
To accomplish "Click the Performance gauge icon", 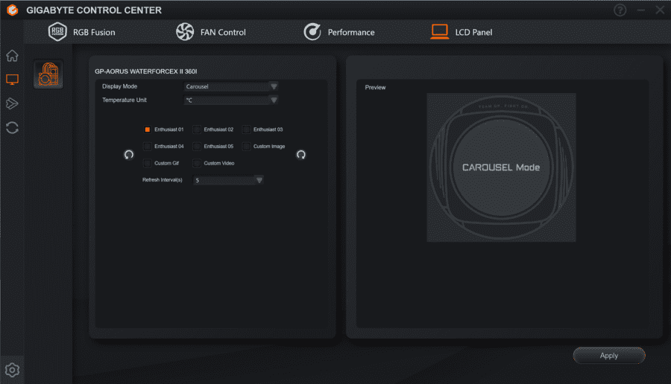I will [x=312, y=31].
